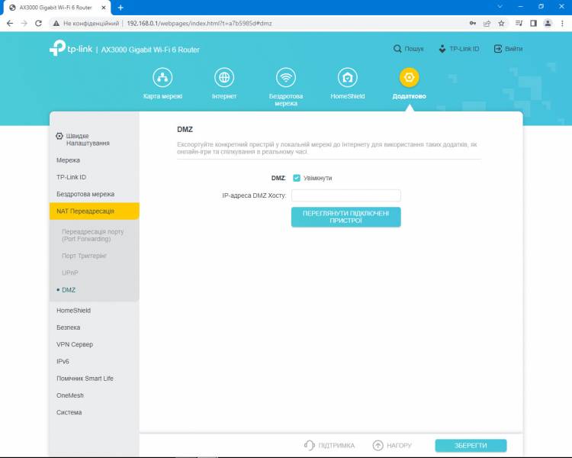This screenshot has height=458, width=572.
Task: Click the not secure warning icon
Action: click(56, 24)
